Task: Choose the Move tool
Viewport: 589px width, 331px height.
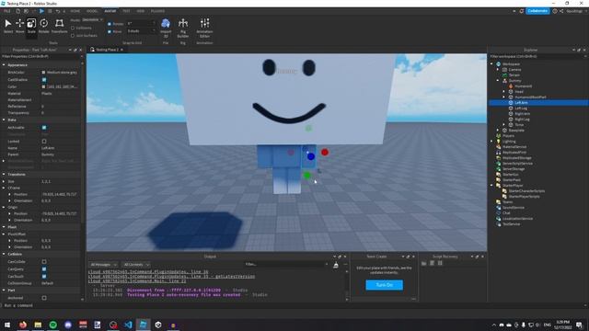Action: tap(19, 26)
